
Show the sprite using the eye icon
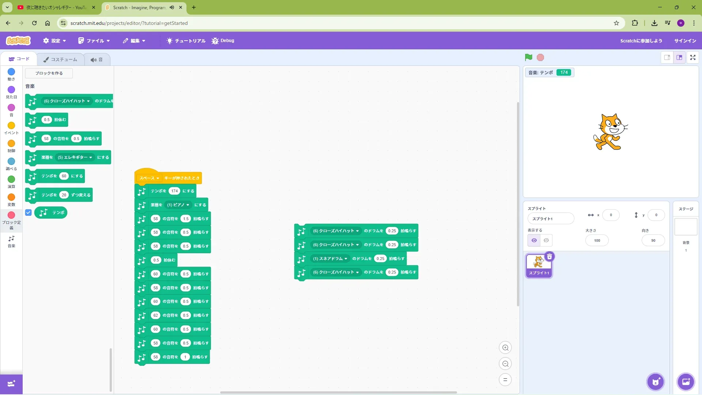pos(534,240)
